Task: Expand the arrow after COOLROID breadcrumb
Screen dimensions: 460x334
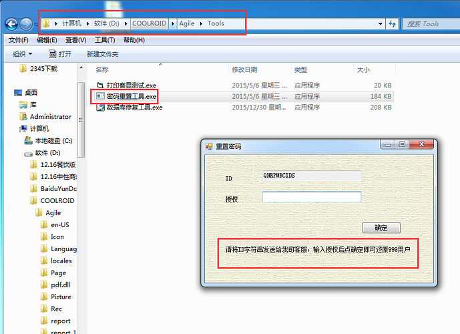Action: [173, 24]
